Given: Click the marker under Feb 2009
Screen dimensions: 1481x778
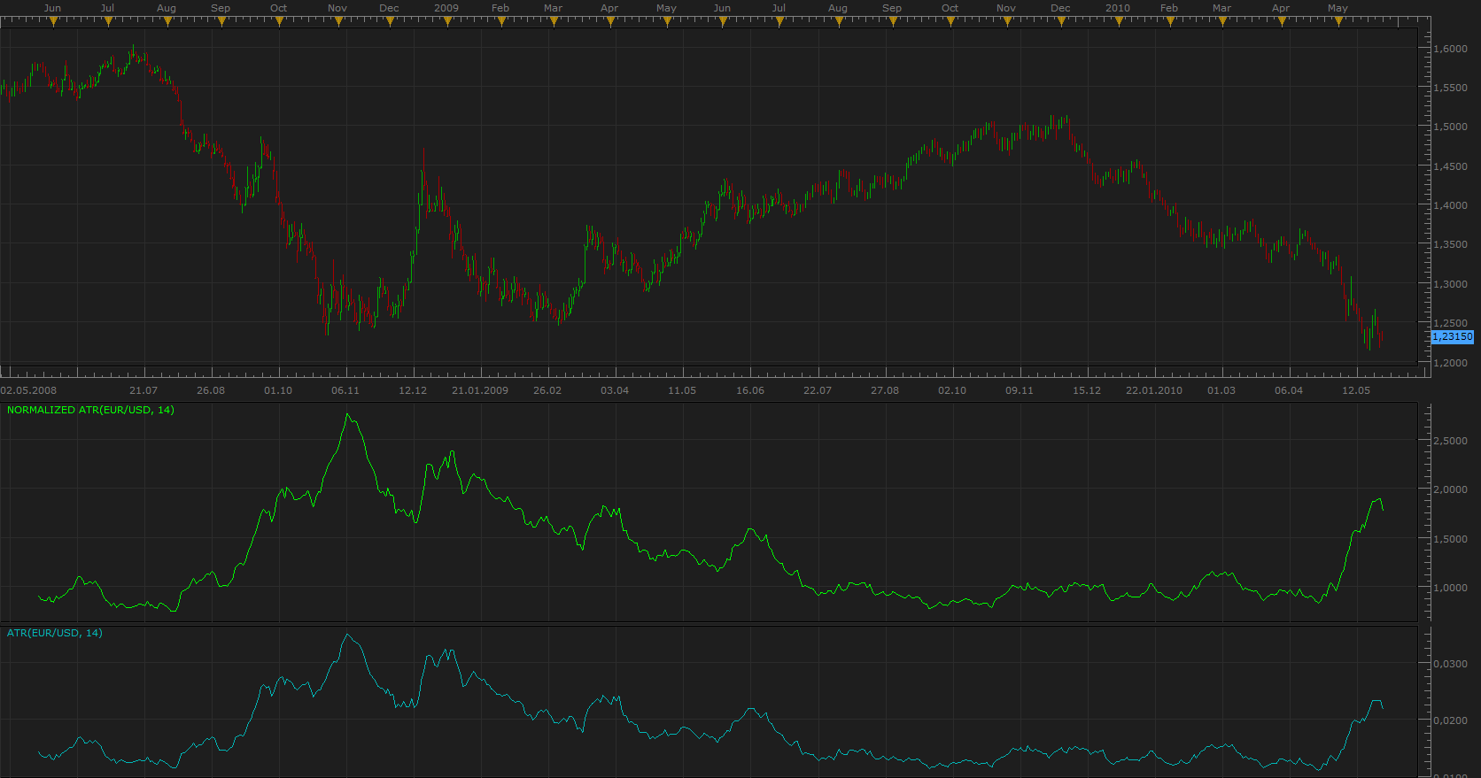Looking at the screenshot, I should tap(500, 21).
